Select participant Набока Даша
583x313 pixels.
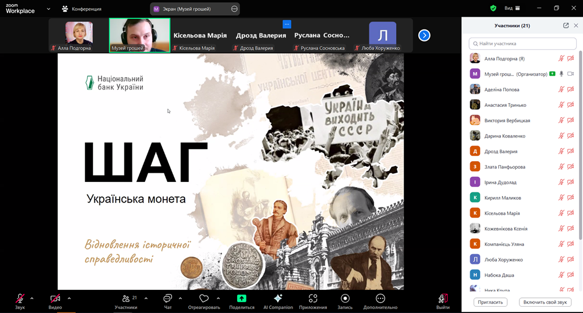pos(522,275)
